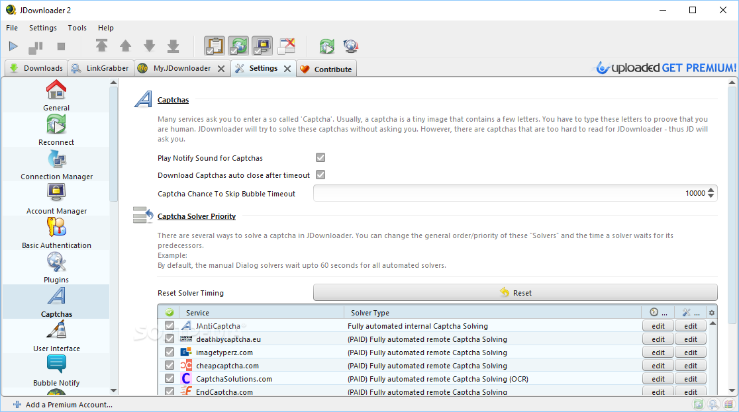Toggle cheapcaptcha.com solver checkbox
This screenshot has width=739, height=412.
click(x=170, y=365)
